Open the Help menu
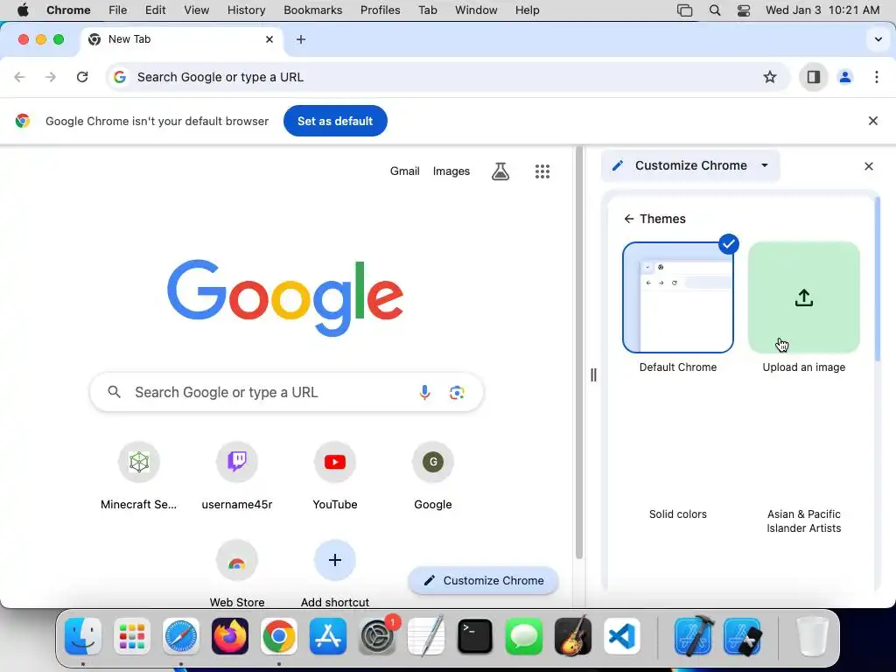 (x=527, y=10)
